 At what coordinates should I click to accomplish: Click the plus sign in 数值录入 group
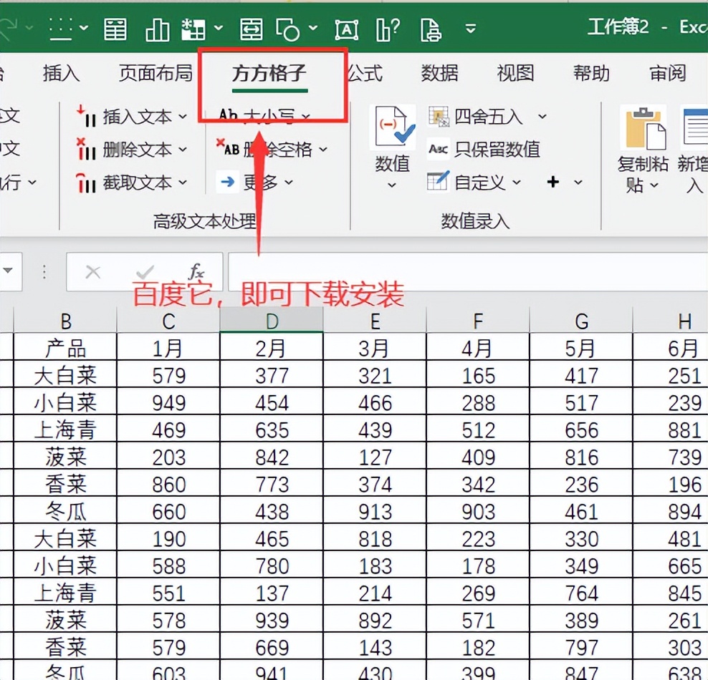553,182
